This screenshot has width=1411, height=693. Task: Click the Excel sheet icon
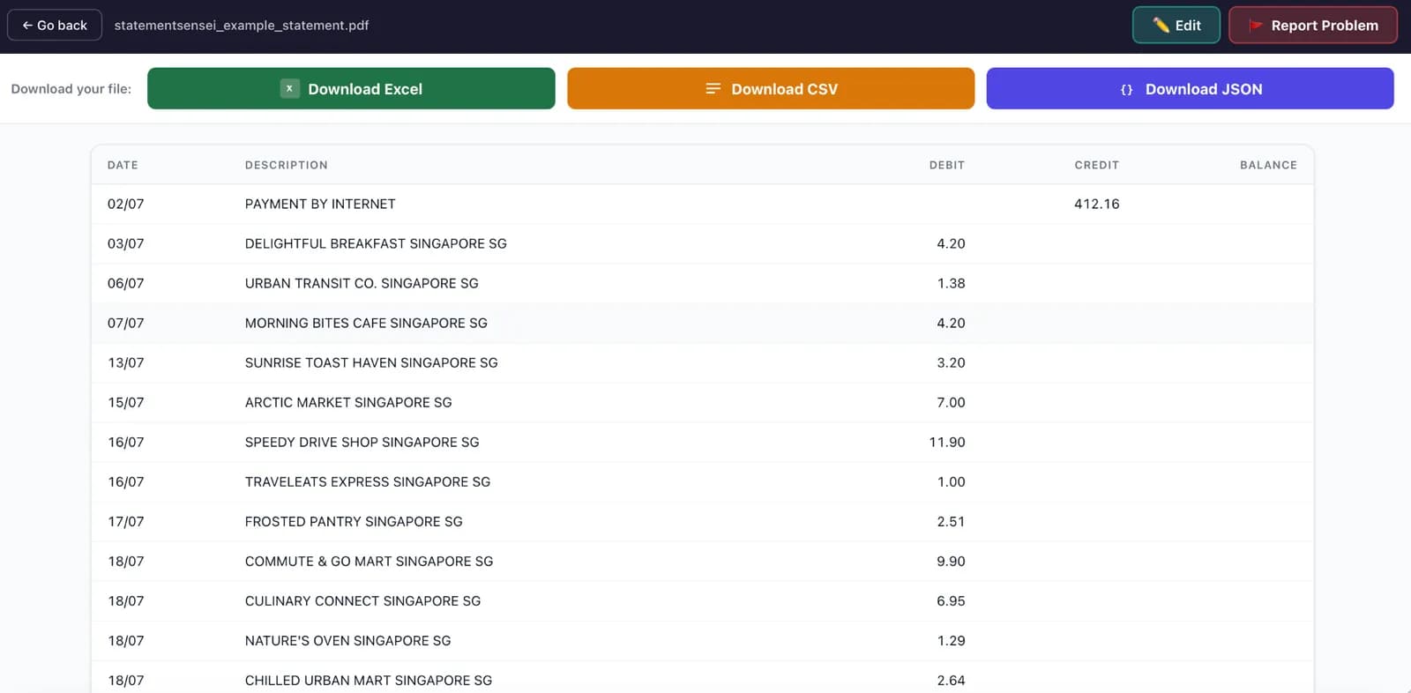[x=289, y=88]
